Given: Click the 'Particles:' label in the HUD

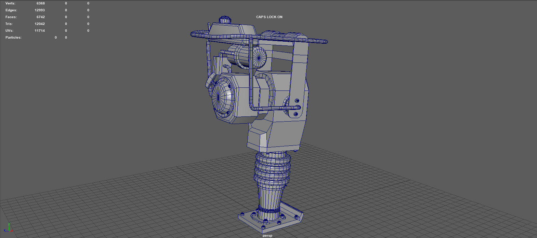Looking at the screenshot, I should [13, 38].
